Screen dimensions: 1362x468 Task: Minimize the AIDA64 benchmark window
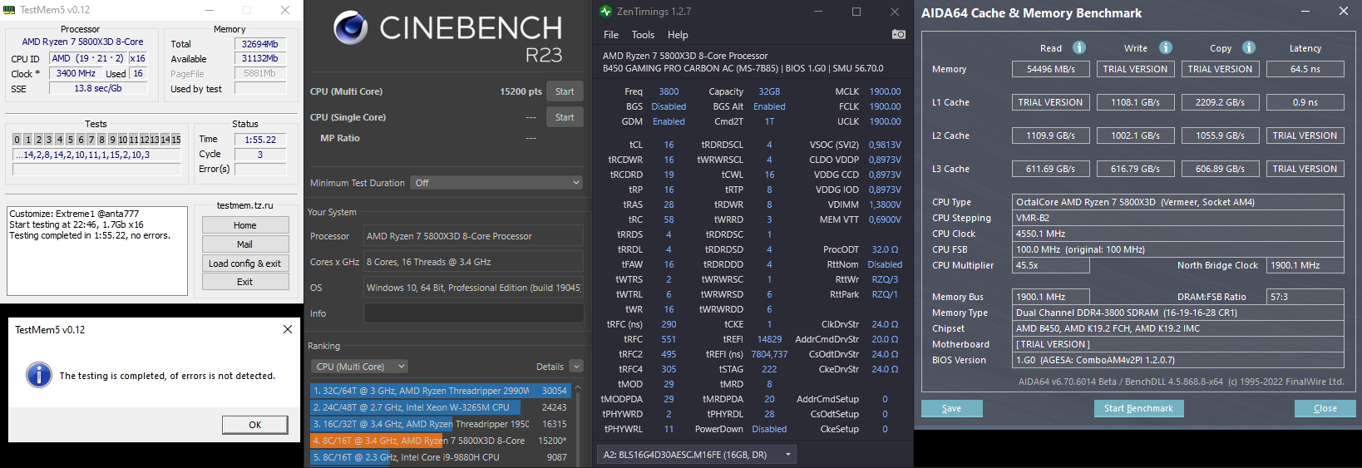tap(1305, 12)
